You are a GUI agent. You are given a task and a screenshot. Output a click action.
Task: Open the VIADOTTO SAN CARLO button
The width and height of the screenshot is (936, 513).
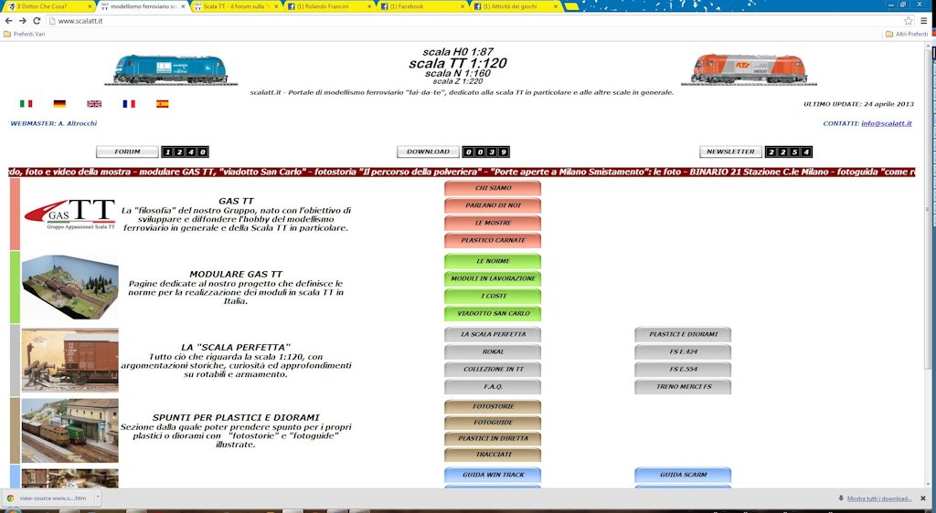(493, 313)
